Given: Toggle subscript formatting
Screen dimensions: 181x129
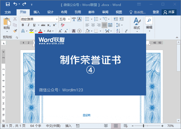Looking at the screenshot, I should (x=49, y=25).
